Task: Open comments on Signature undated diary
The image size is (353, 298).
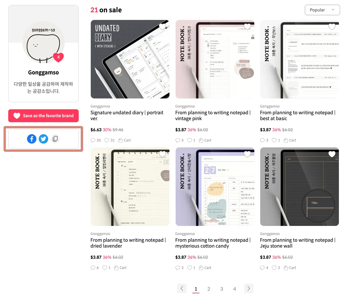Action: 96,140
